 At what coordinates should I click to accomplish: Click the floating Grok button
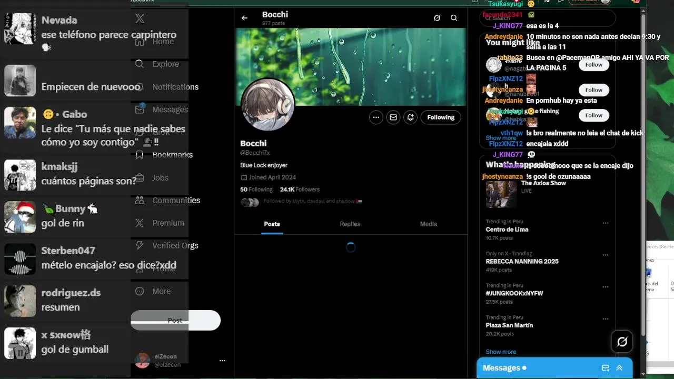[x=622, y=342]
